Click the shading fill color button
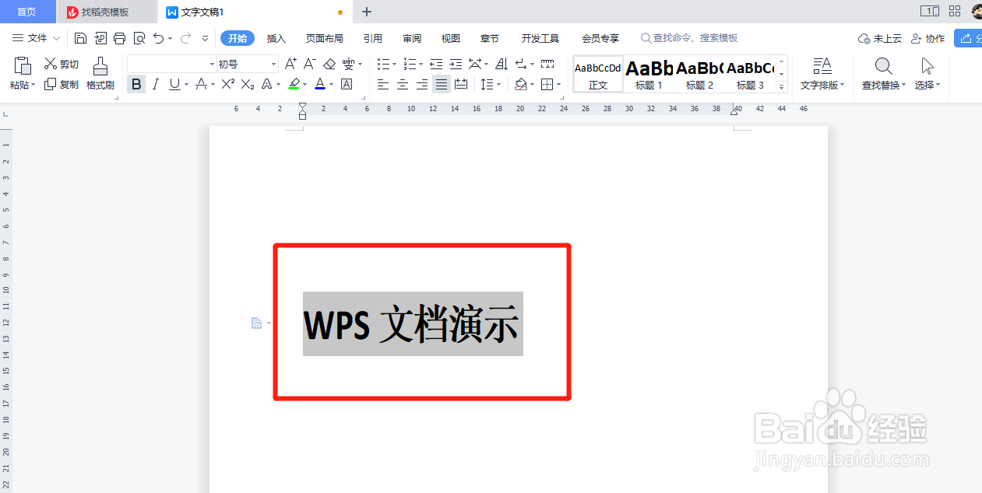Viewport: 982px width, 493px height. 521,84
